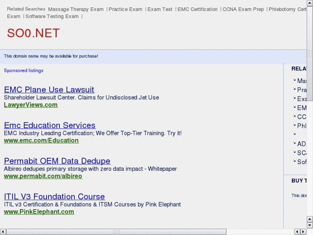Open the Permabit OEM Data Dedupe ad
Image resolution: width=313 pixels, height=235 pixels.
[57, 161]
